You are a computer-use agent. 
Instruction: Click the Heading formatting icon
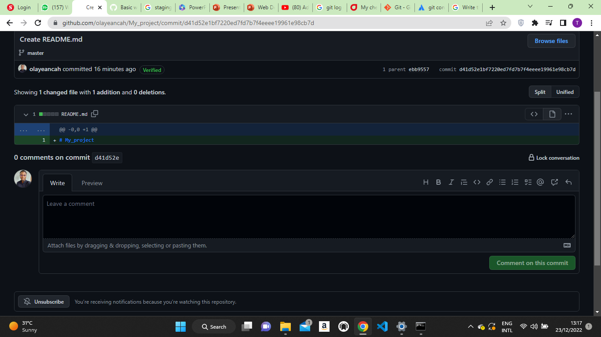click(x=426, y=182)
